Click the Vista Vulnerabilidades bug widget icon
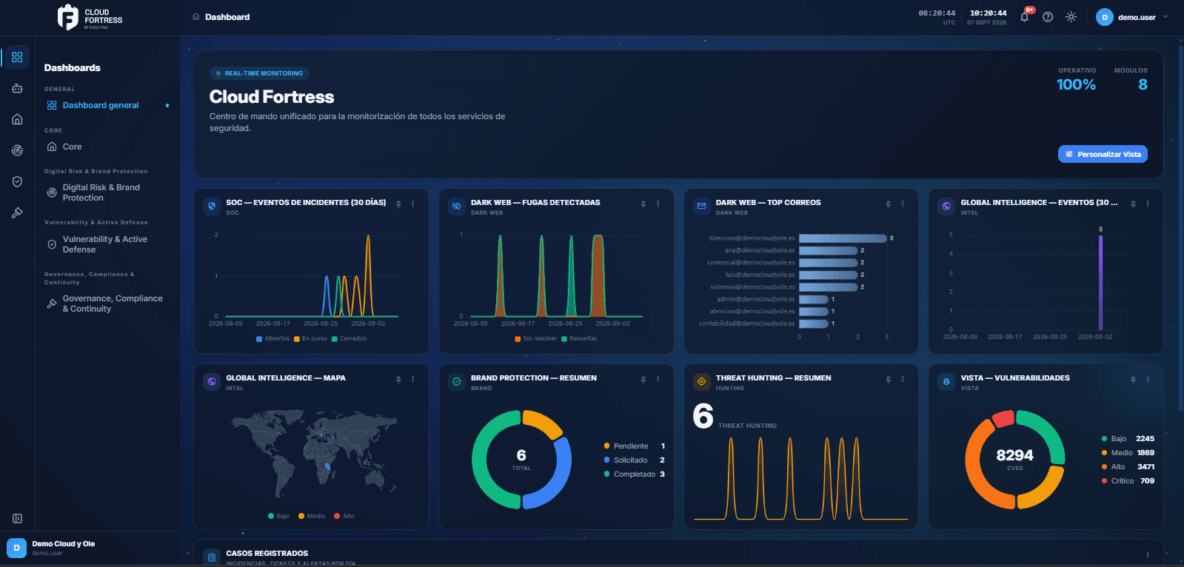 click(946, 382)
